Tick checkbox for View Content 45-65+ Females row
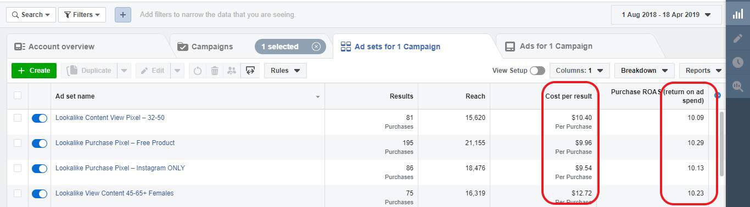750x207 pixels. click(18, 193)
